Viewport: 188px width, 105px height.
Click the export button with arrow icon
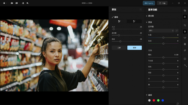click(162, 3)
